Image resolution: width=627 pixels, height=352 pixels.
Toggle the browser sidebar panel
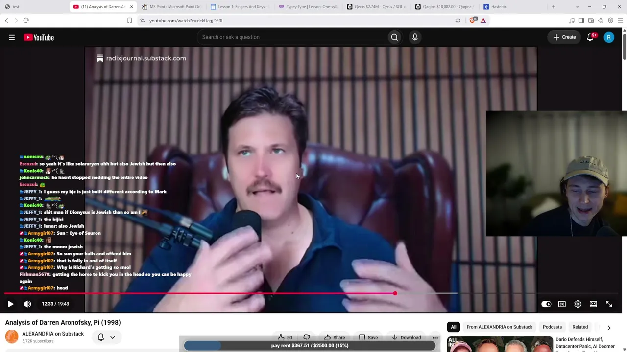[x=581, y=21]
